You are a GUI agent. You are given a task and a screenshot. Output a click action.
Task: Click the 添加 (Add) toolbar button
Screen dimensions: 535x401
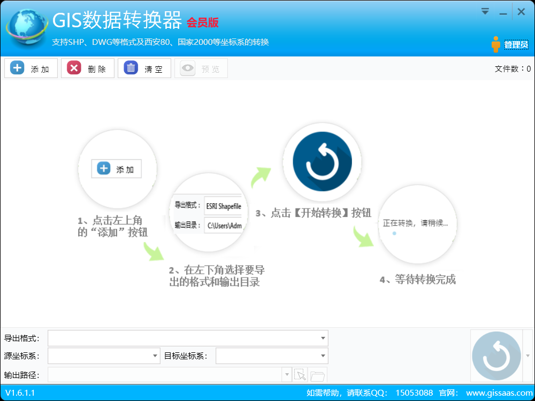(30, 68)
